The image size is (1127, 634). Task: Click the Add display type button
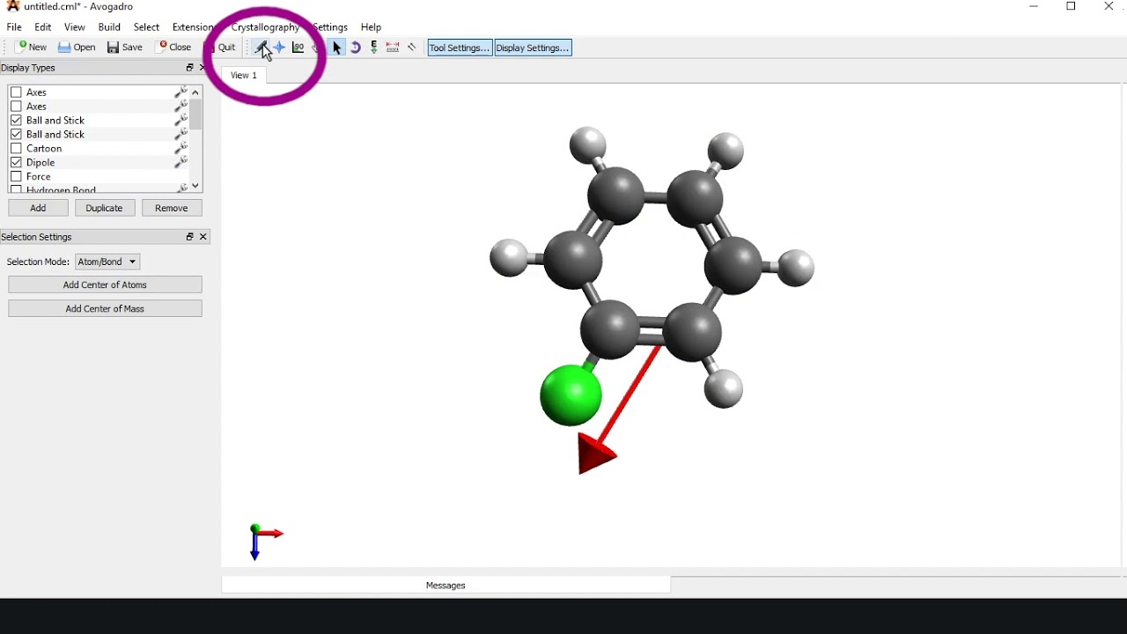pos(38,208)
